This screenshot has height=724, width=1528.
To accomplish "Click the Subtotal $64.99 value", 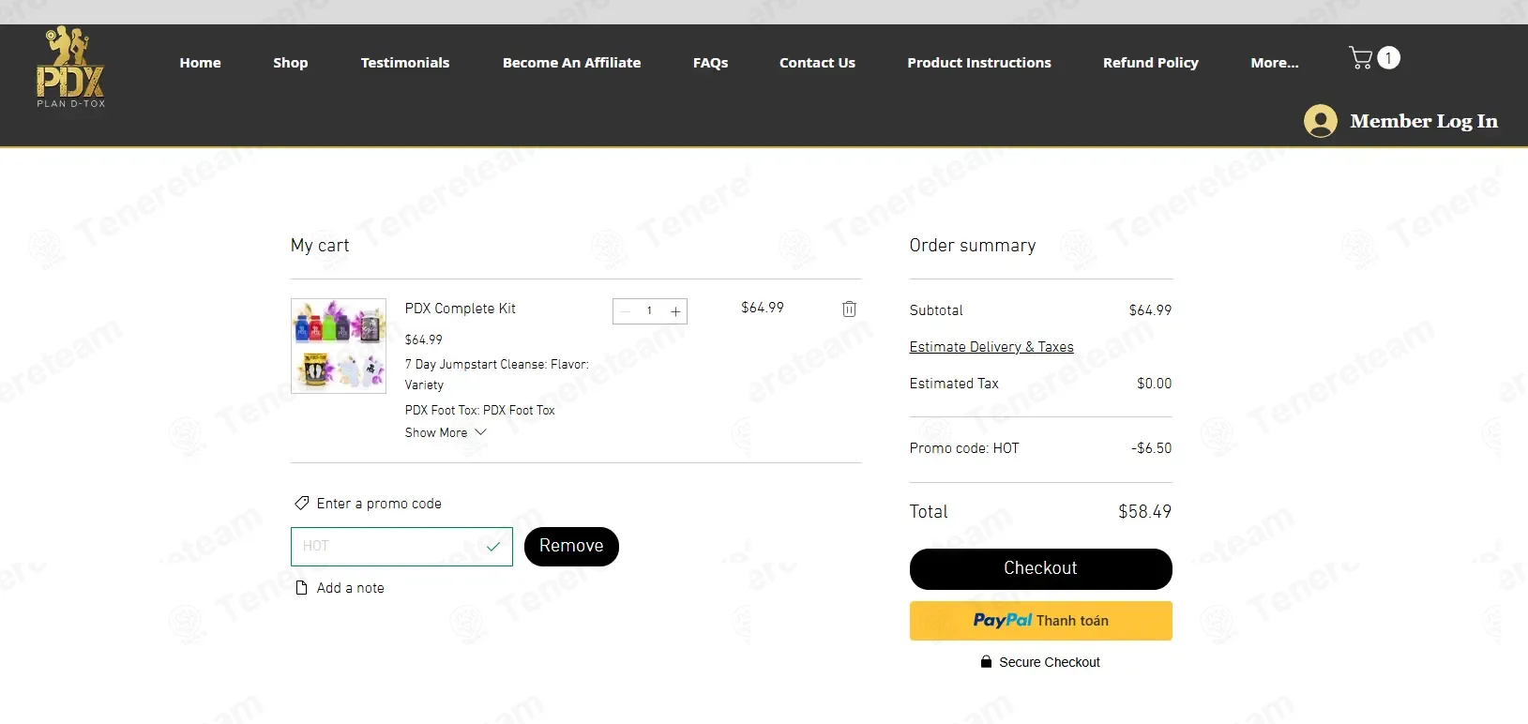I will tap(1150, 310).
